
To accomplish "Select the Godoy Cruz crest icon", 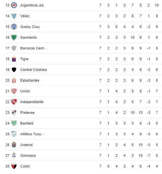I will (14, 27).
